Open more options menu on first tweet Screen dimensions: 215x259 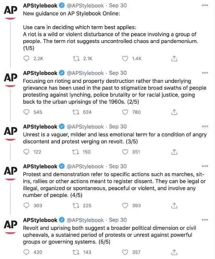[205, 5]
